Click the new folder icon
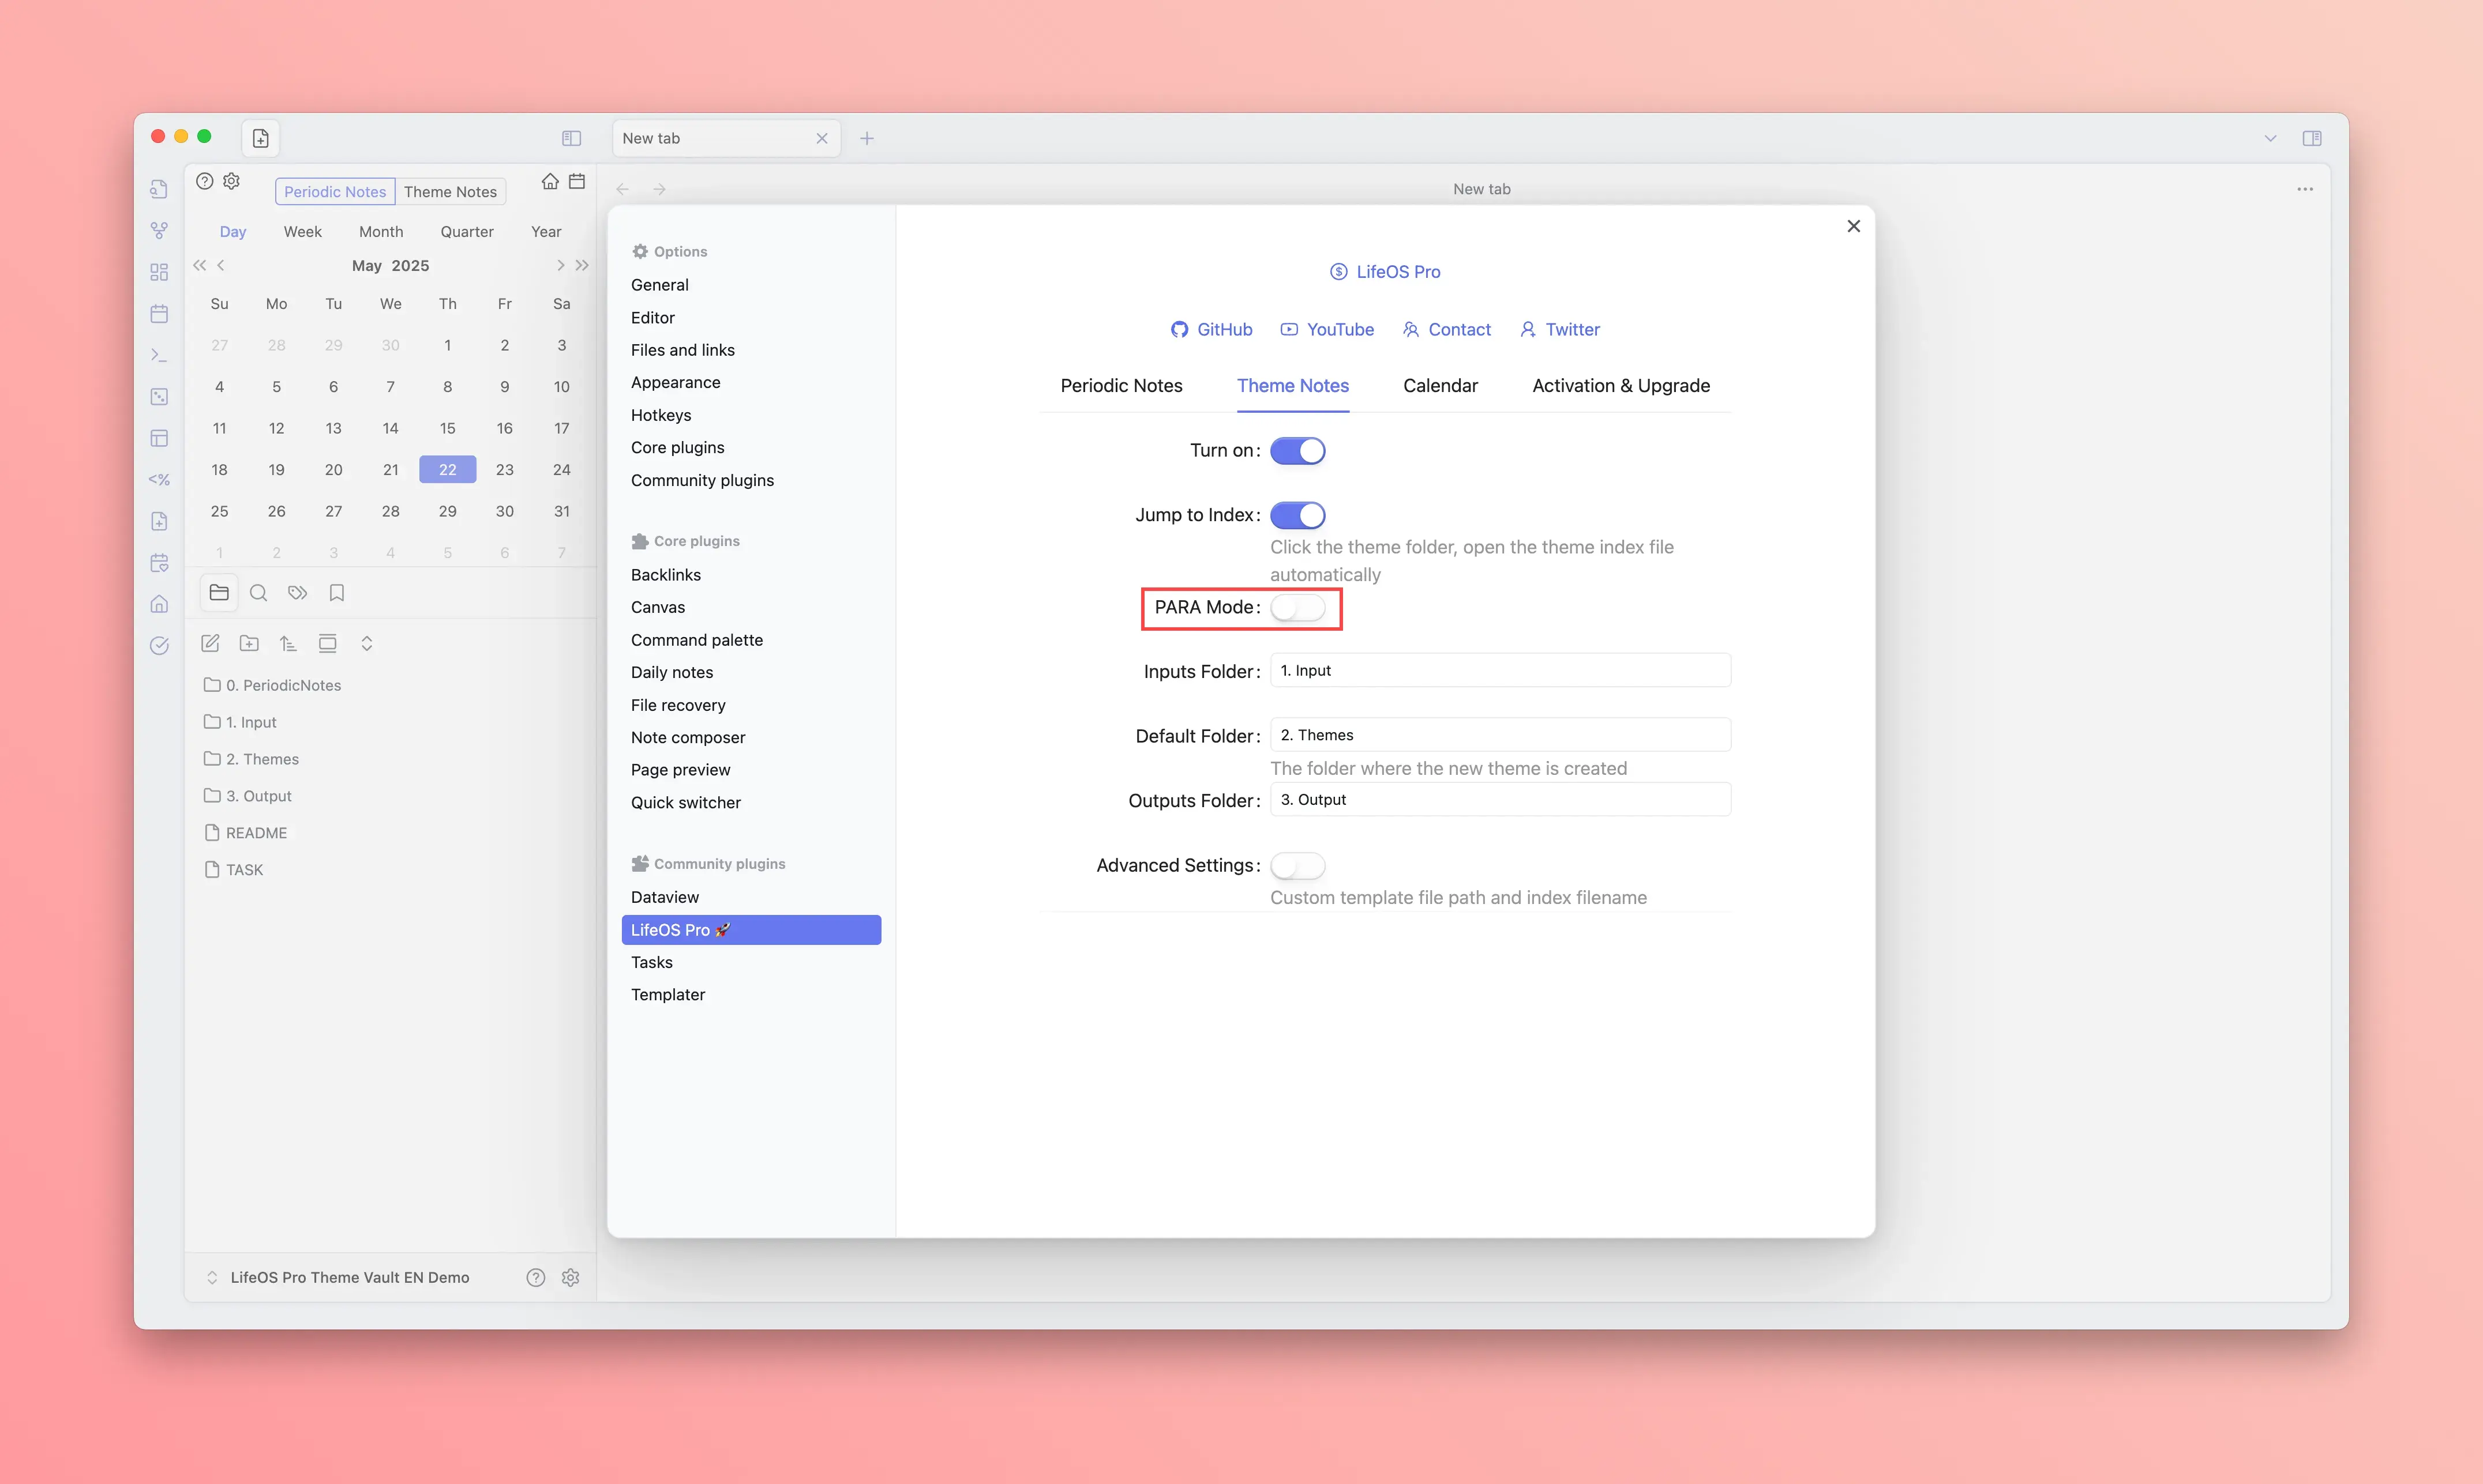The height and width of the screenshot is (1484, 2483). pyautogui.click(x=249, y=643)
